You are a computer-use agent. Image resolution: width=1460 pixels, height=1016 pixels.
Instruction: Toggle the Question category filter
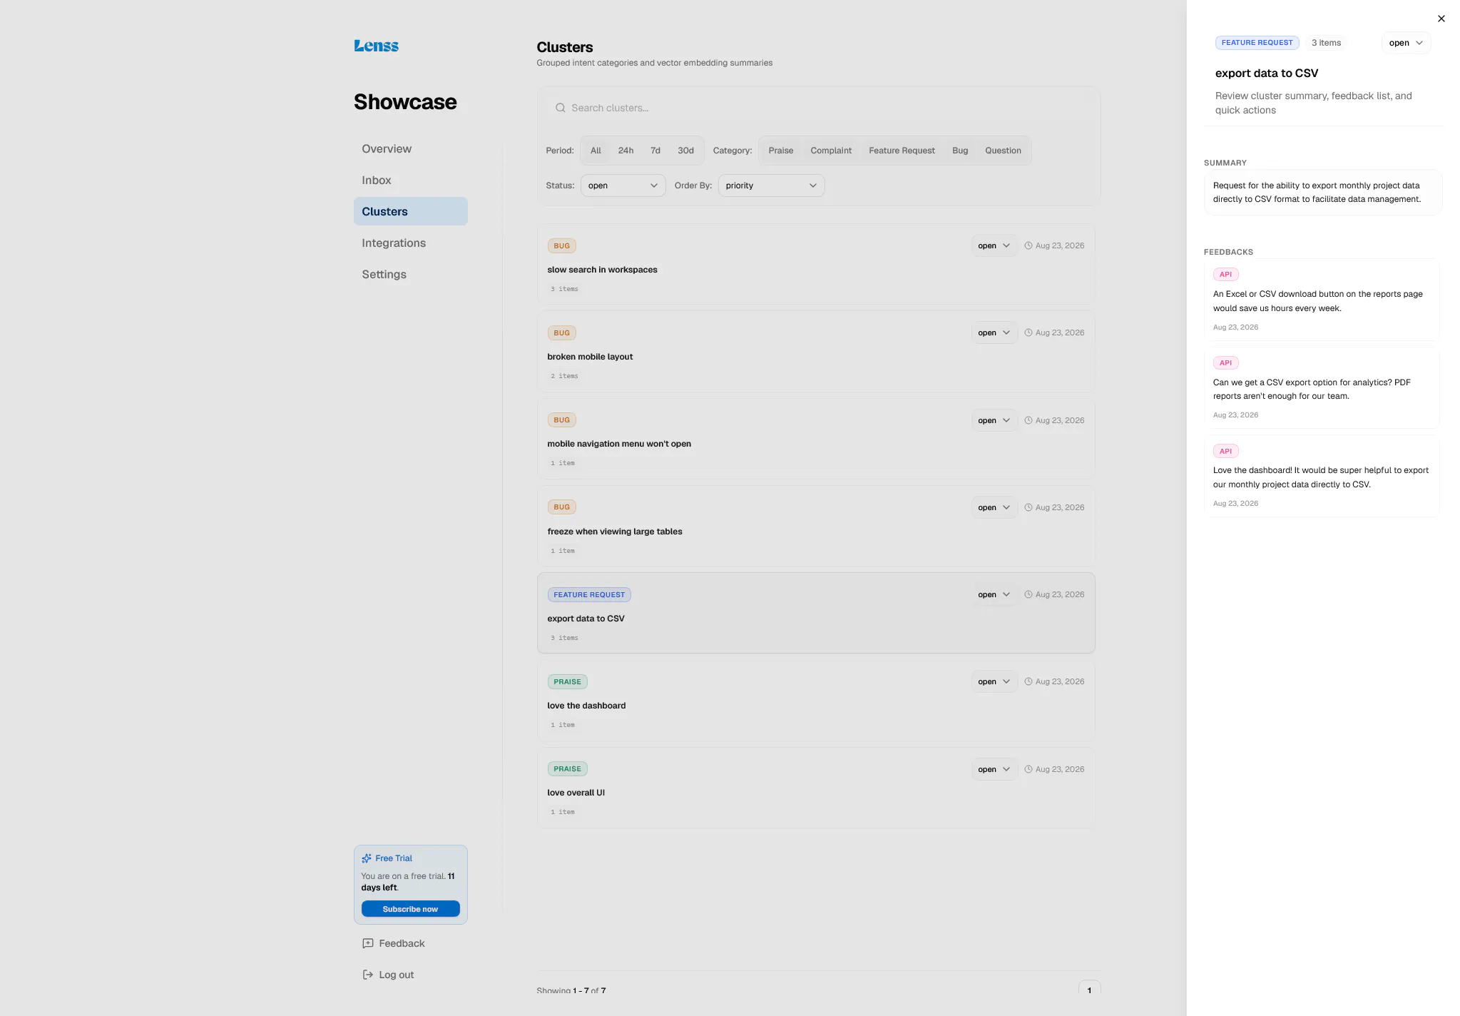(x=1003, y=151)
